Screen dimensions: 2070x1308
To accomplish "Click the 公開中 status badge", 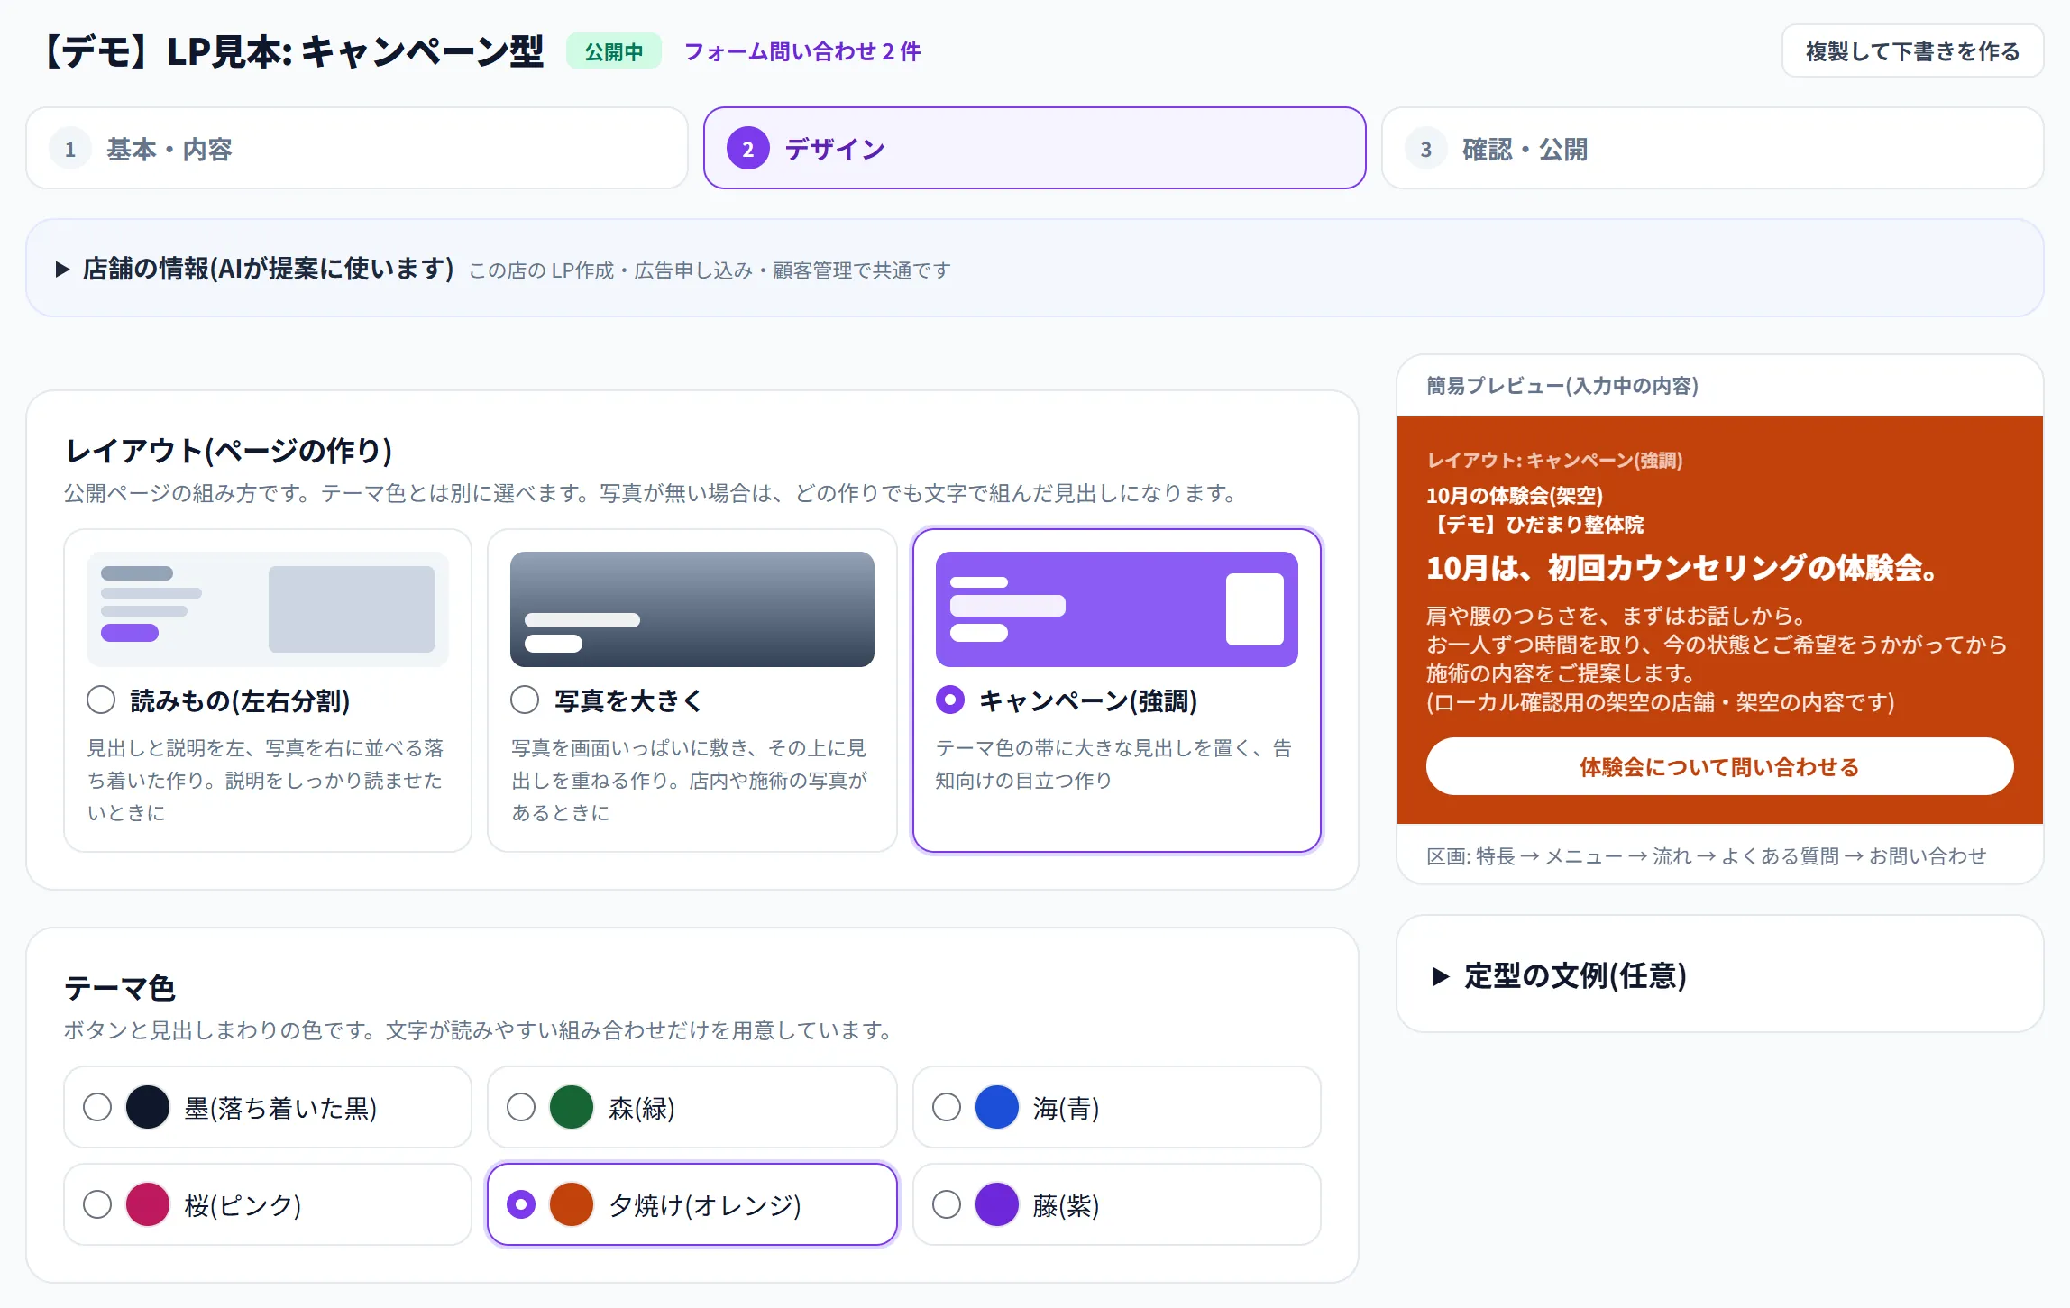I will (613, 51).
